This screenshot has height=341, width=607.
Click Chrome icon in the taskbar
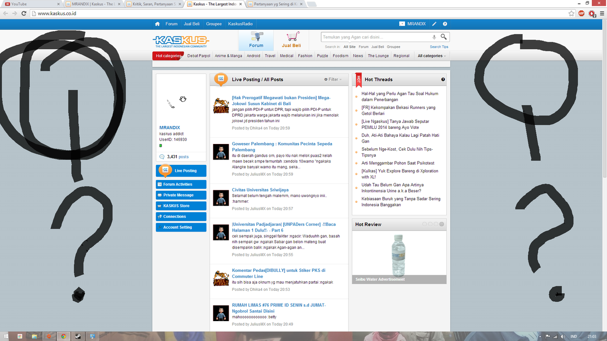point(63,336)
